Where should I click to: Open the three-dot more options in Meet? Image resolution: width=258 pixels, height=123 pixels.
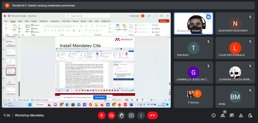141,115
